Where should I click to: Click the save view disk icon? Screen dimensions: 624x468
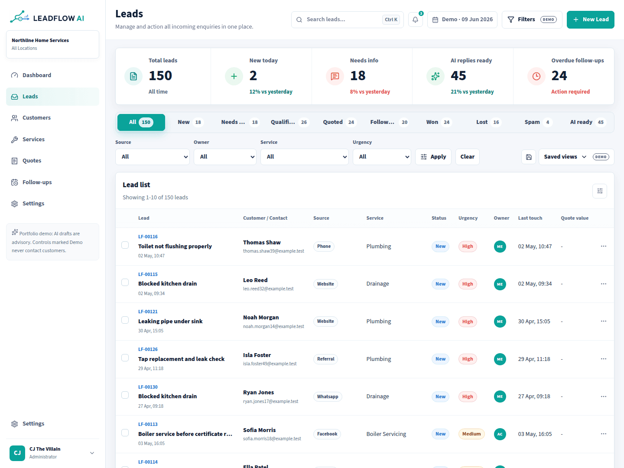pyautogui.click(x=529, y=157)
